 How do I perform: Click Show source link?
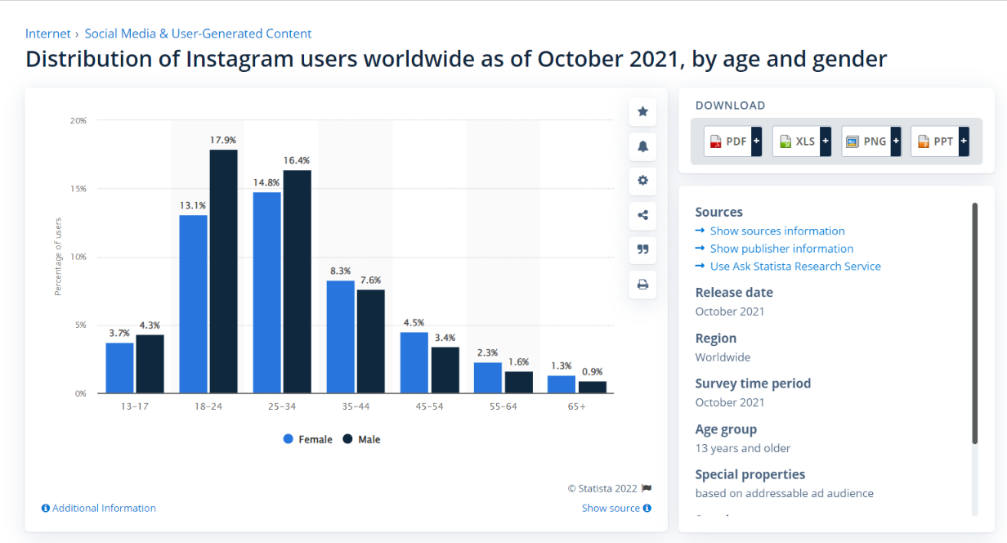[611, 508]
